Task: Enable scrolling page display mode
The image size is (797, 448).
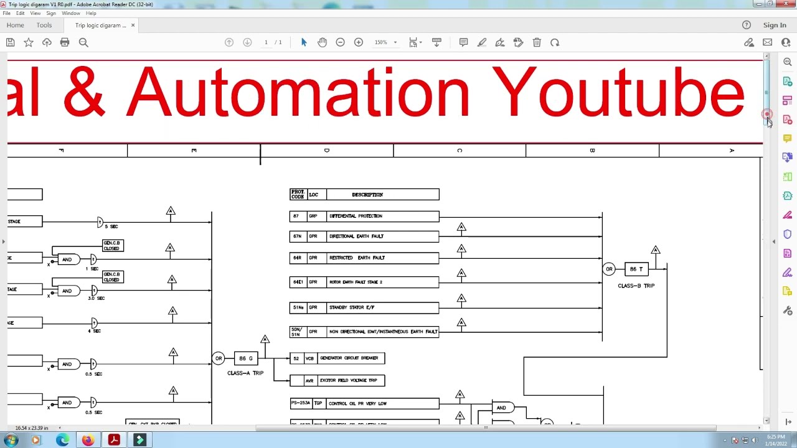Action: click(436, 42)
